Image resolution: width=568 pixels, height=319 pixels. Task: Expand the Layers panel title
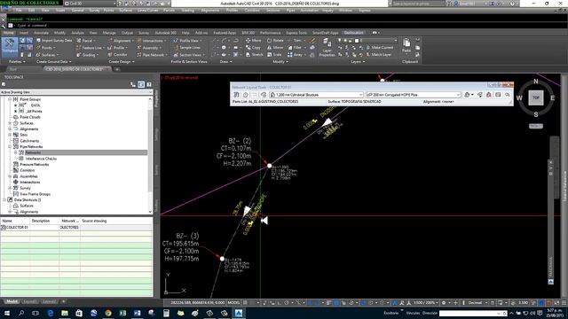pos(357,62)
